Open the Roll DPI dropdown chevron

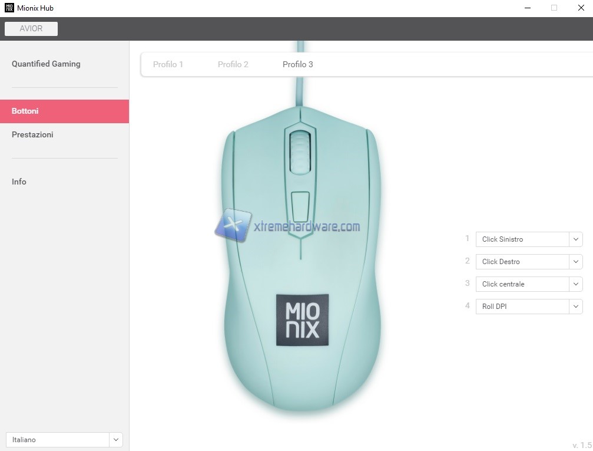(x=575, y=307)
